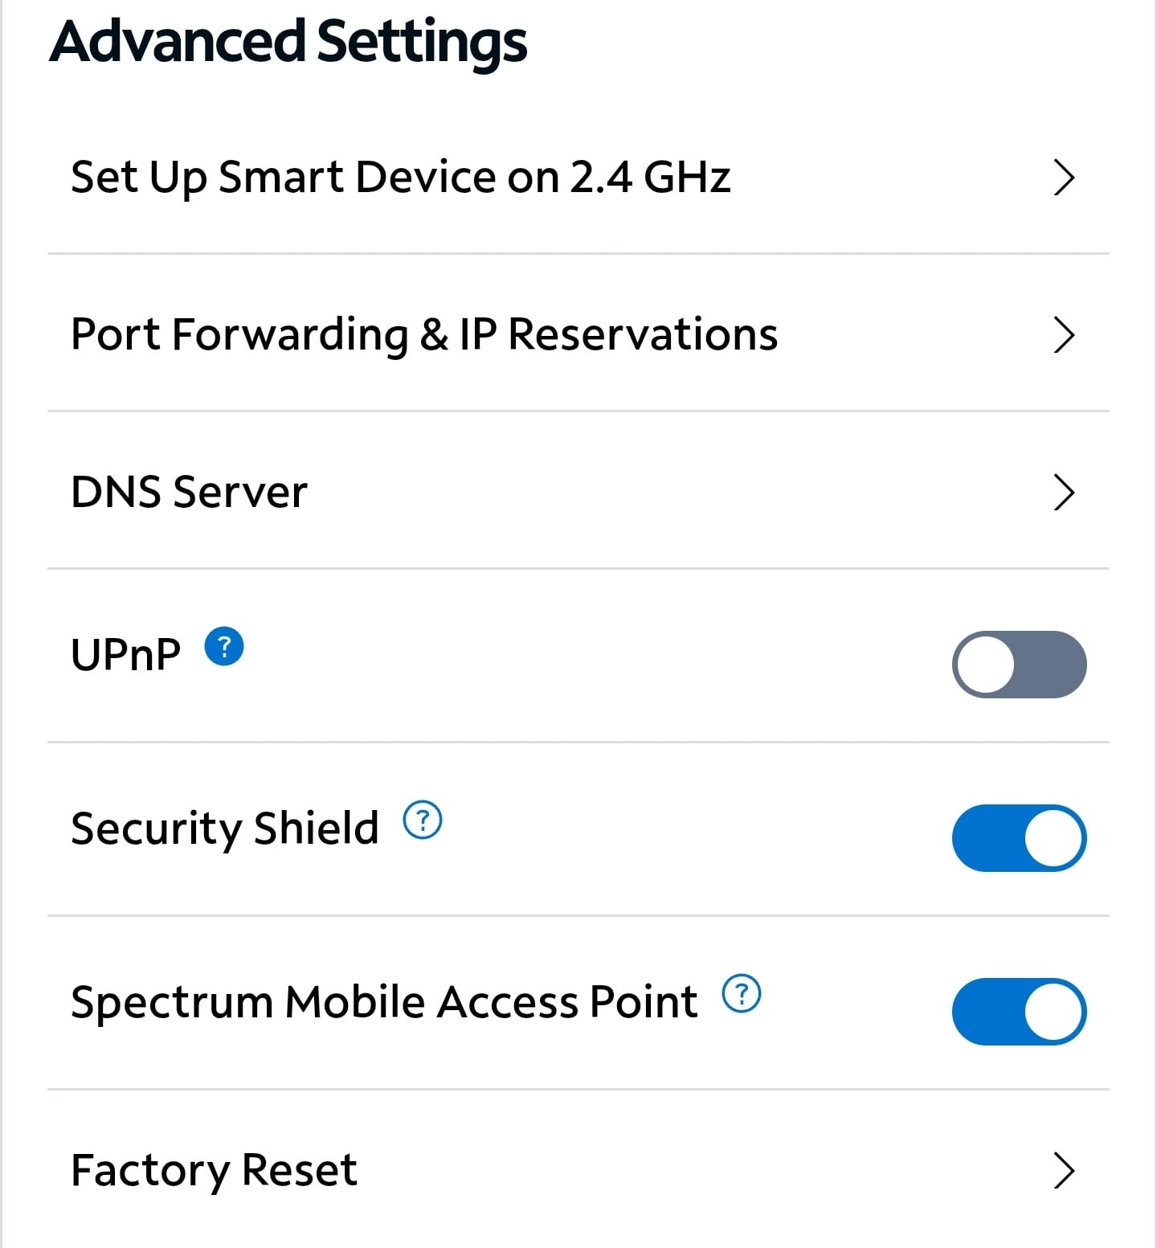Open Set Up Smart Device on 2.4 GHz
1157x1248 pixels.
(578, 177)
